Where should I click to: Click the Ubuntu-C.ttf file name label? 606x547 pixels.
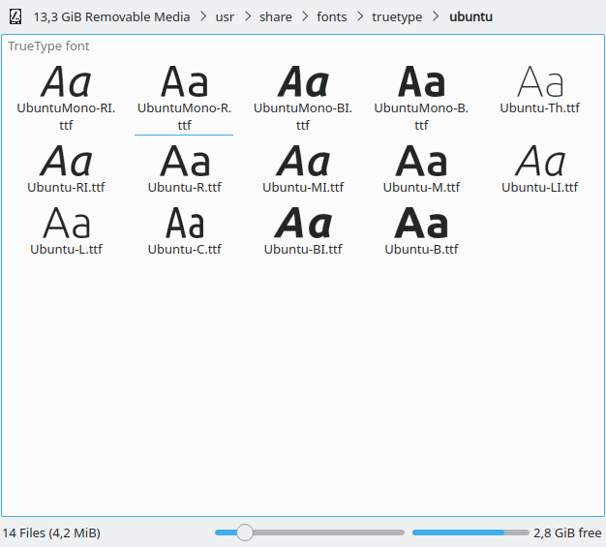[x=185, y=250]
